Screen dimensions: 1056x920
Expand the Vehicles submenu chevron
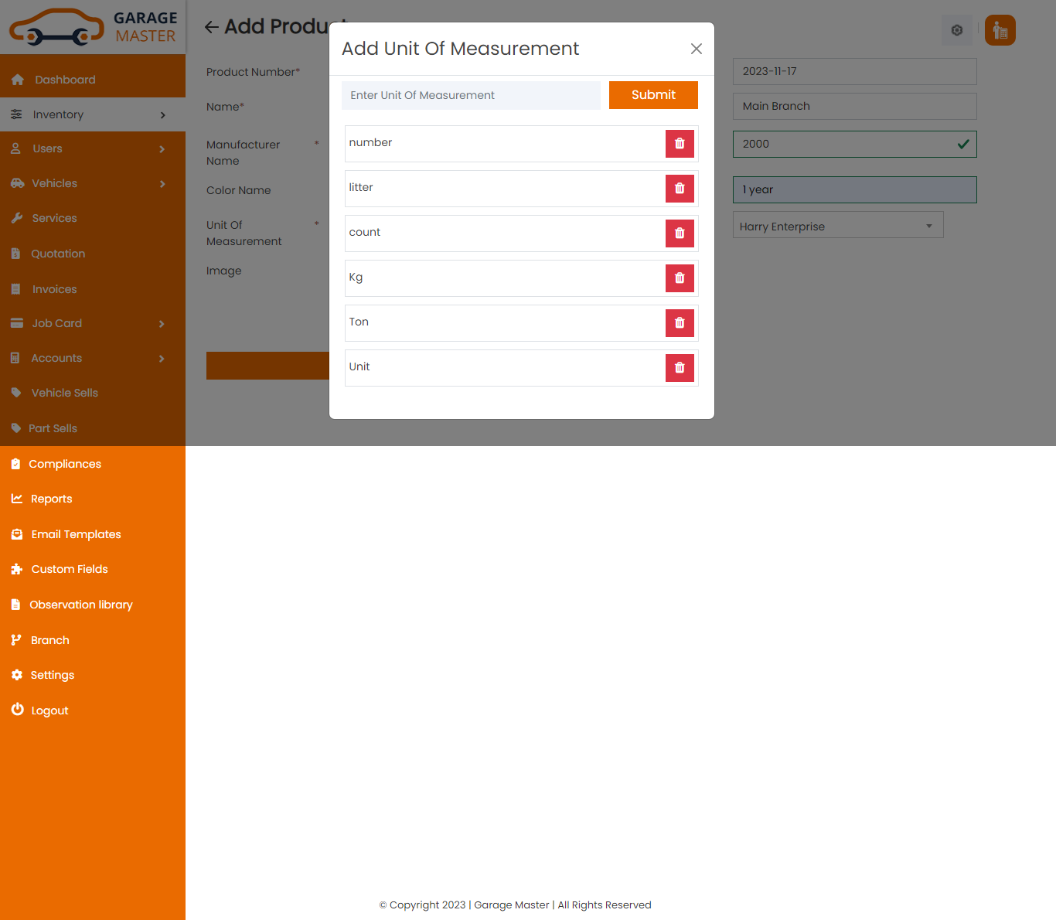[162, 184]
